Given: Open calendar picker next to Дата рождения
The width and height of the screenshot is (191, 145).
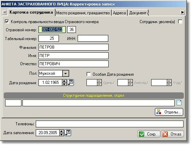Looking at the screenshot, I should coord(70,83).
